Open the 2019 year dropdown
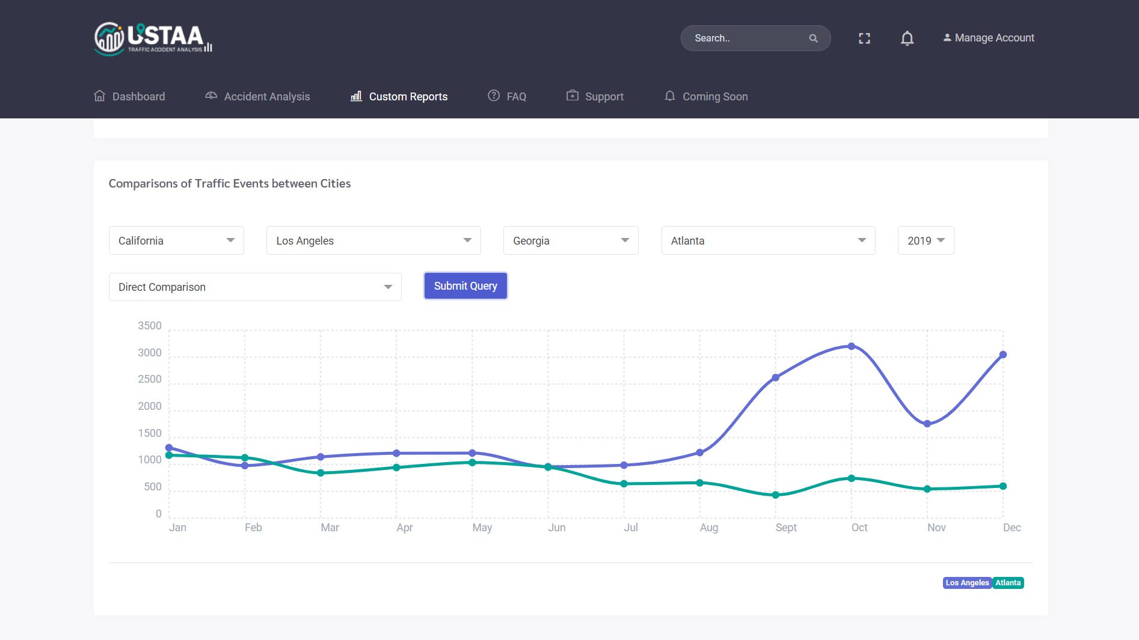Screen dimensions: 1139x640 pyautogui.click(x=926, y=240)
